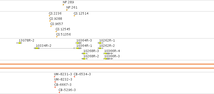Click the 10364R-1 gene glyph
The image size is (214, 94).
(79, 48)
